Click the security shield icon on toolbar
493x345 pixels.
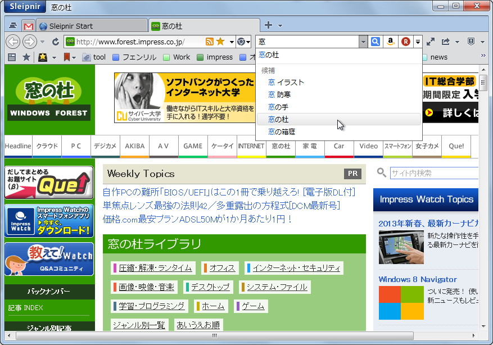[x=472, y=42]
